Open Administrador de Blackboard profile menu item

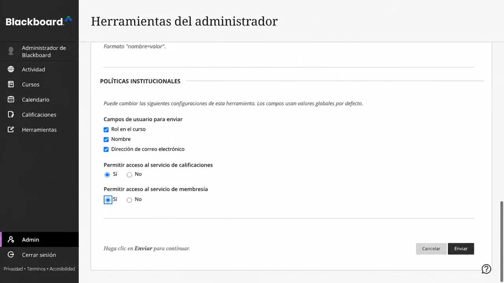39,51
